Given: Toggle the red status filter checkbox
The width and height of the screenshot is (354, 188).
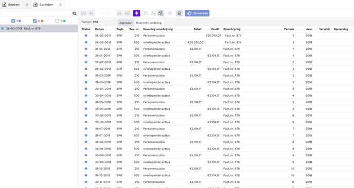Looking at the screenshot, I should pos(35,21).
